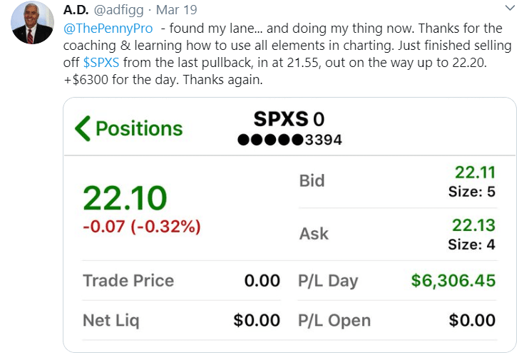Screen dimensions: 529x360
Task: Open the tweet options chevron dropdown
Action: 510,8
